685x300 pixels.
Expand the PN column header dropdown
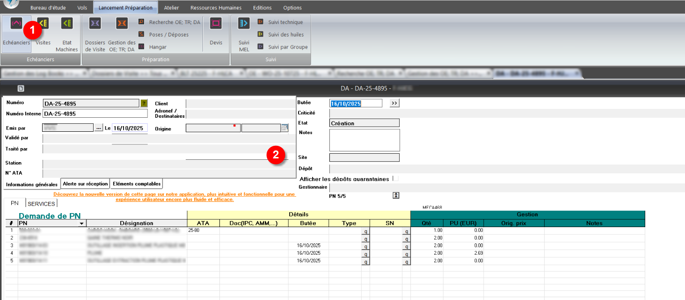[82, 223]
